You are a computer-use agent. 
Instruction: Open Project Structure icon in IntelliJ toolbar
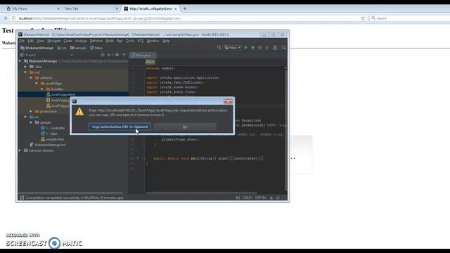click(275, 48)
